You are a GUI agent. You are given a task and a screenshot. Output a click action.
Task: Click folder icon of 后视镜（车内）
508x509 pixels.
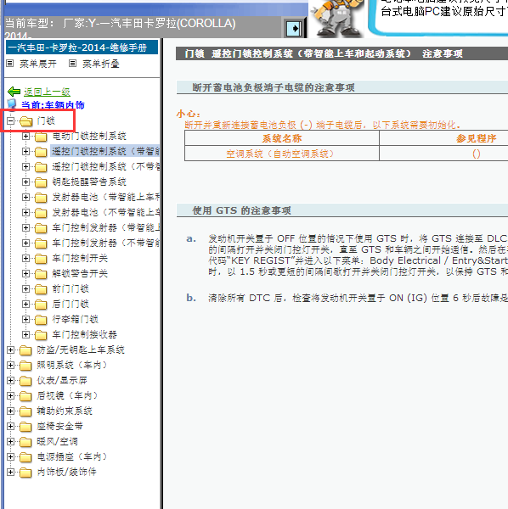25,396
